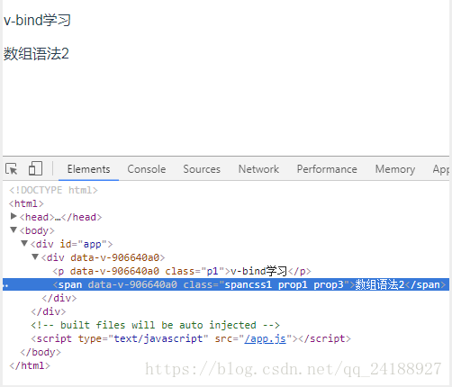Toggle the device toolbar icon
This screenshot has height=387, width=452.
35,168
